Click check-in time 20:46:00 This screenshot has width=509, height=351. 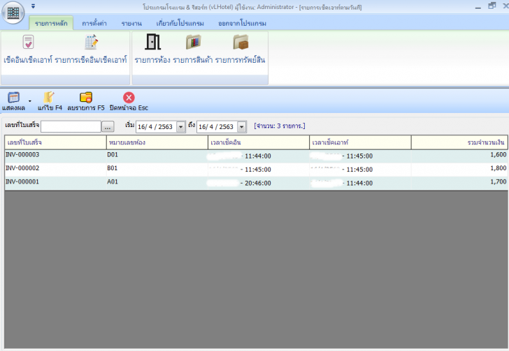(258, 183)
